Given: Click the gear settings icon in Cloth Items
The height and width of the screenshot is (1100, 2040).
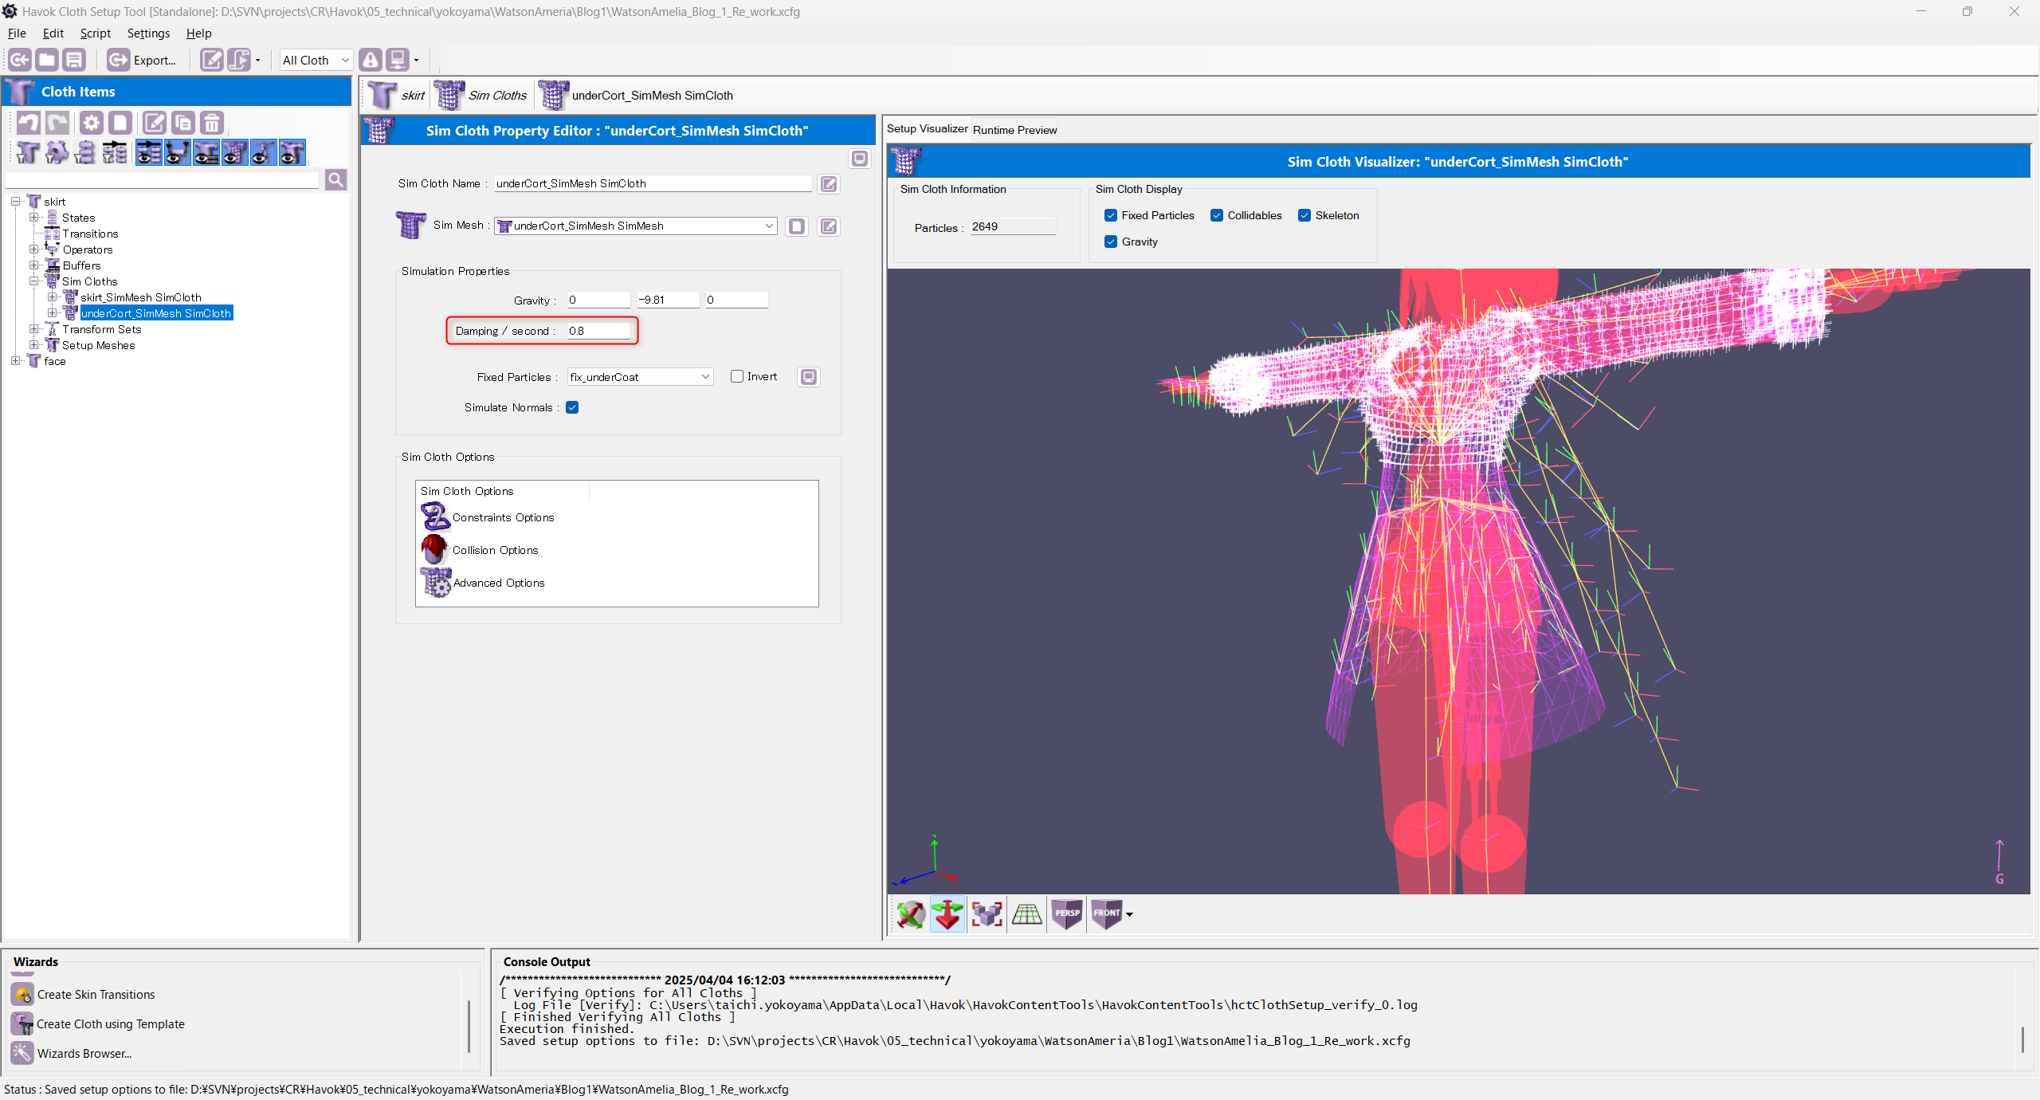Looking at the screenshot, I should coord(91,123).
